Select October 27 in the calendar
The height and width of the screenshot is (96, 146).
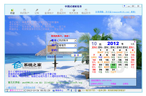[133, 66]
